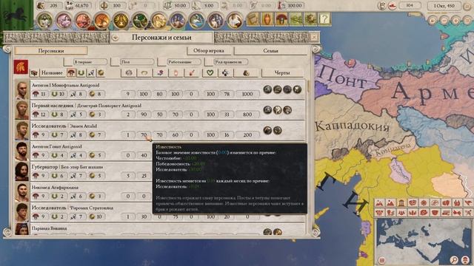This screenshot has height=266, width=474.
Task: Click the first trait icon in Исследователь Эвмен row
Action: (x=267, y=130)
